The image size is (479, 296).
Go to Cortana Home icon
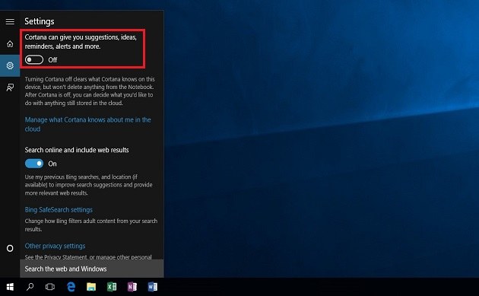point(10,43)
